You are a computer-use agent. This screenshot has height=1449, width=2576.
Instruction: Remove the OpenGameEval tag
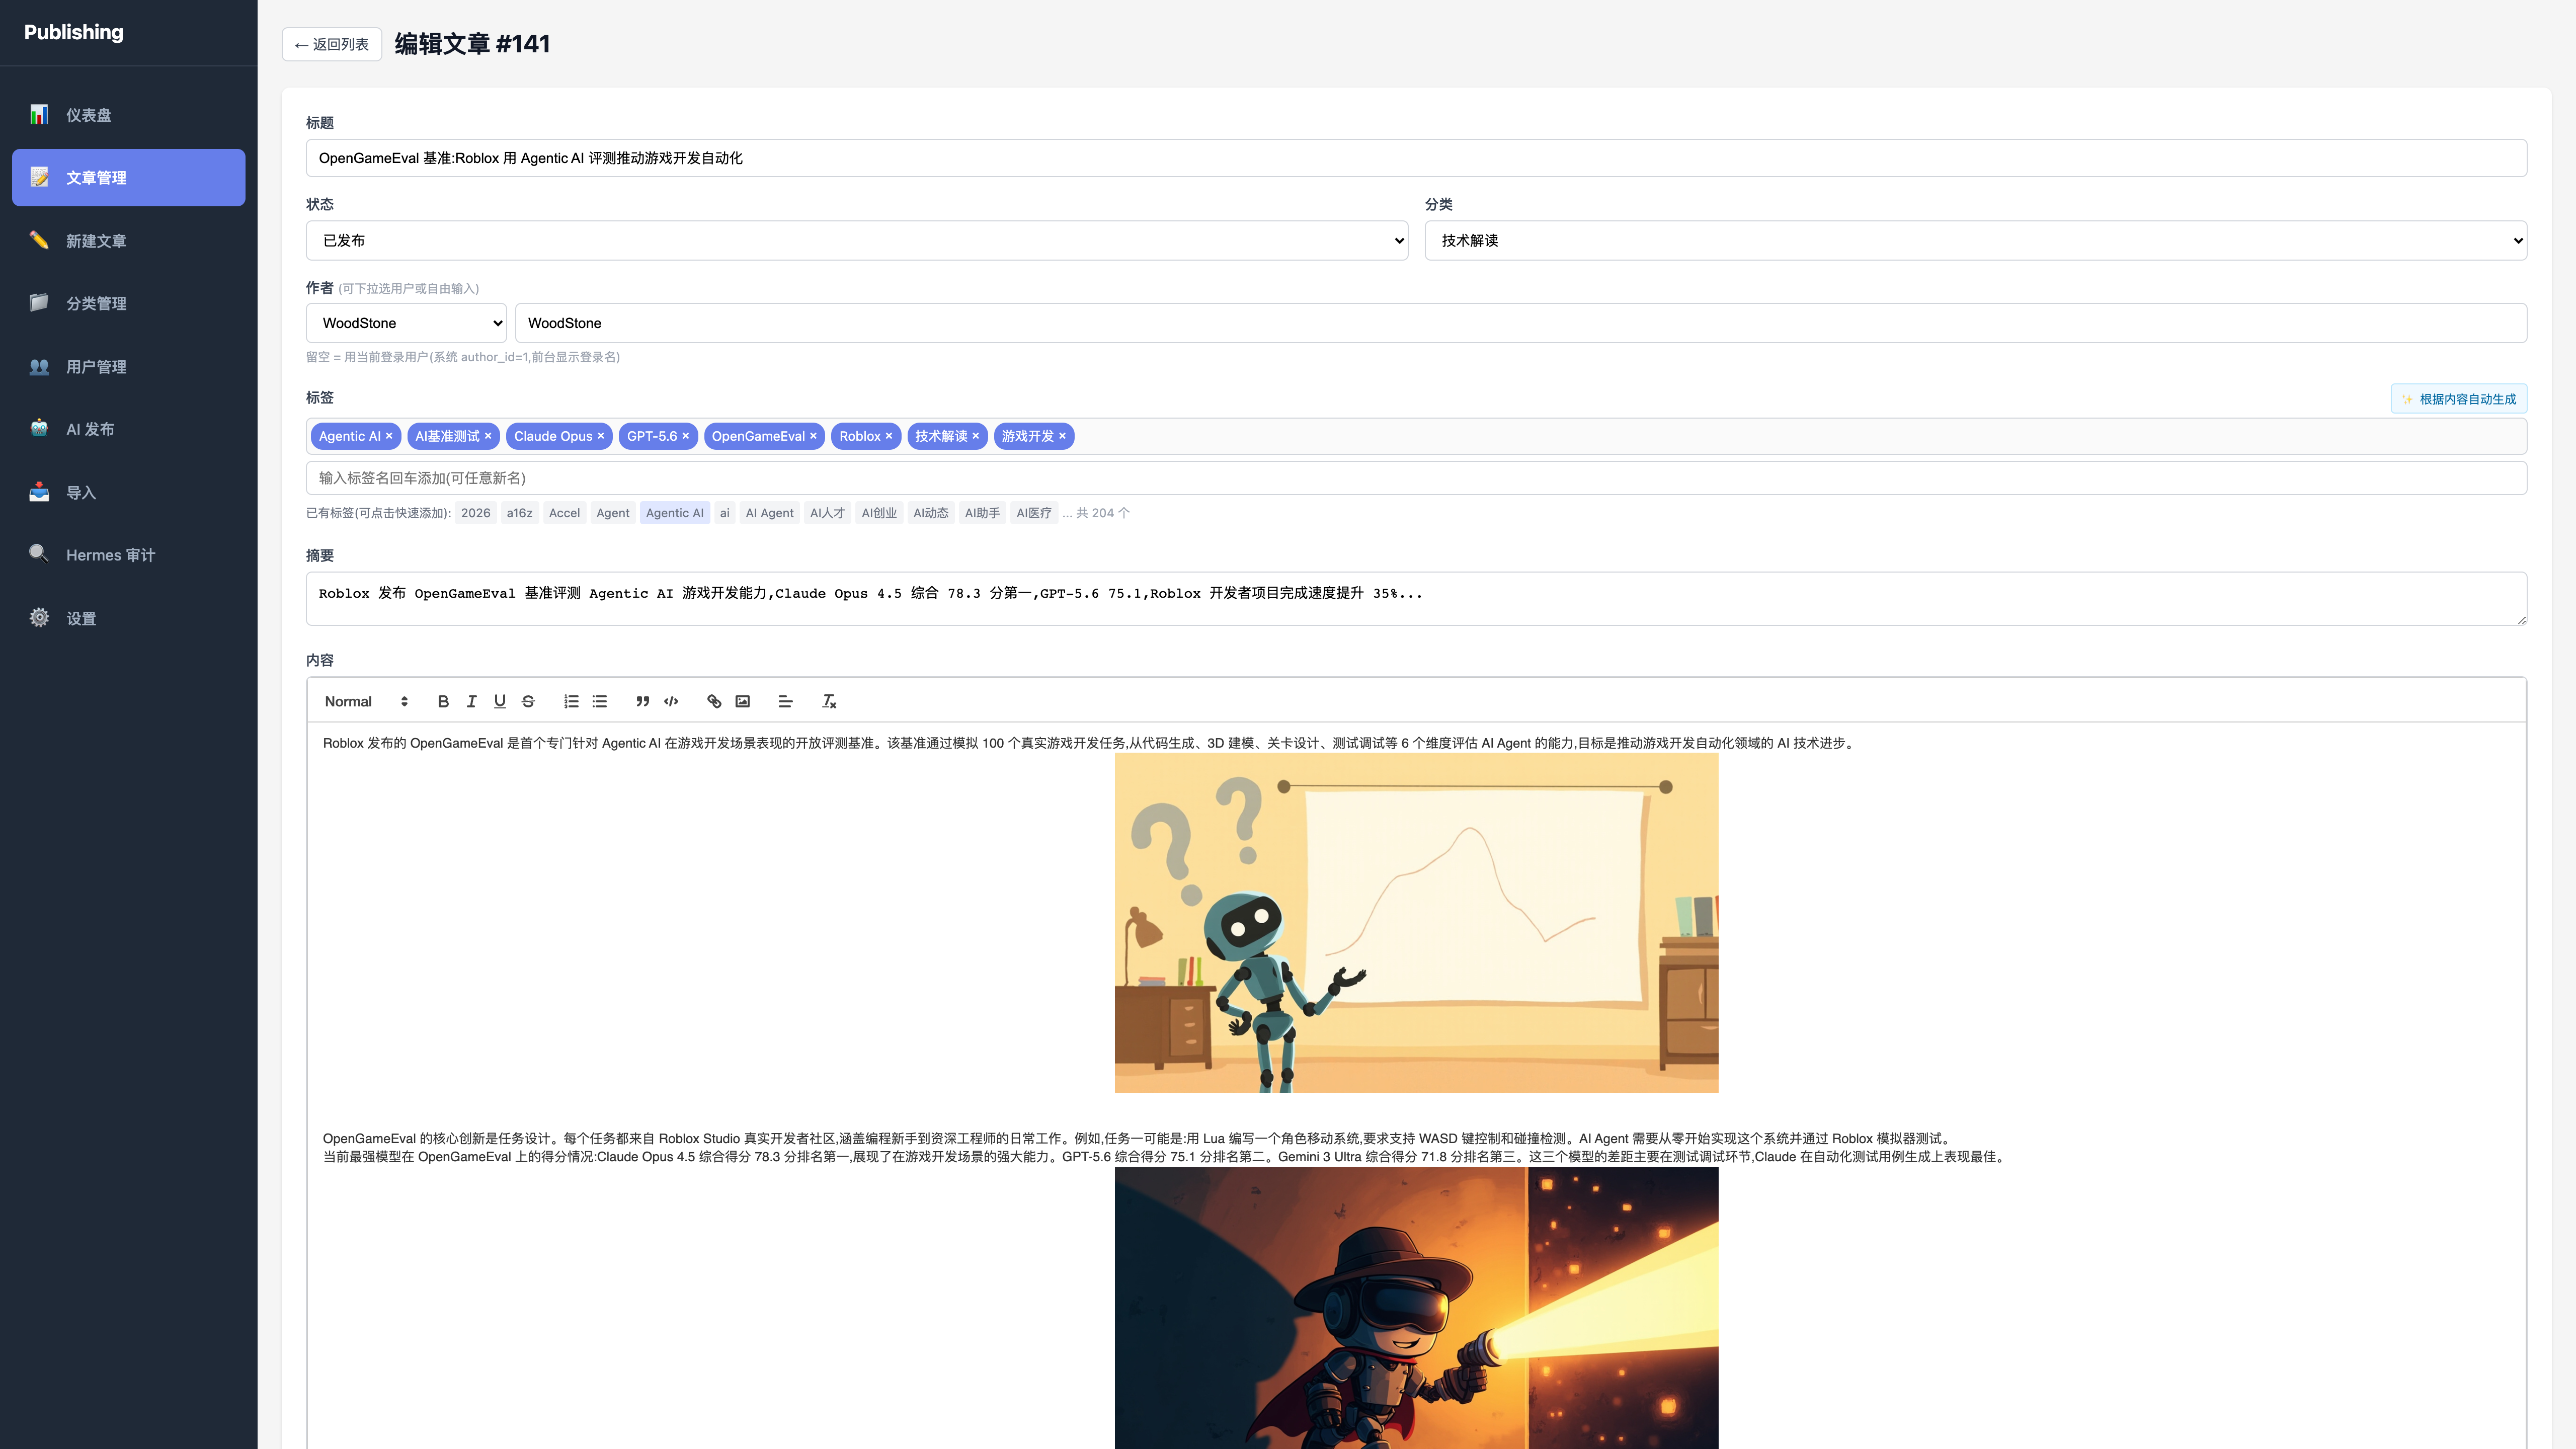click(x=813, y=436)
